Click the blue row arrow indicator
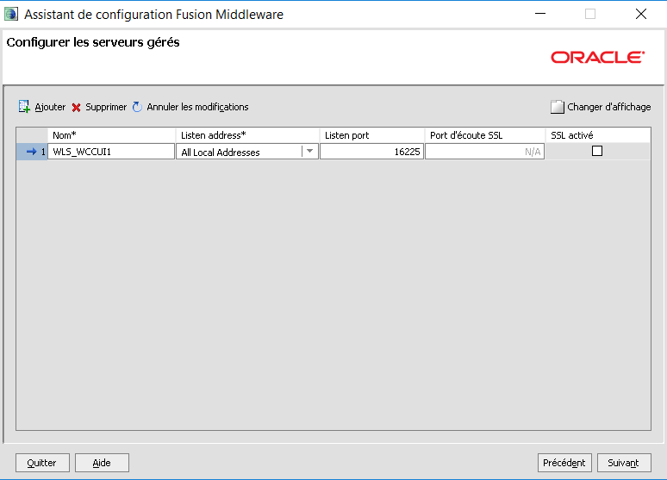 pos(31,152)
